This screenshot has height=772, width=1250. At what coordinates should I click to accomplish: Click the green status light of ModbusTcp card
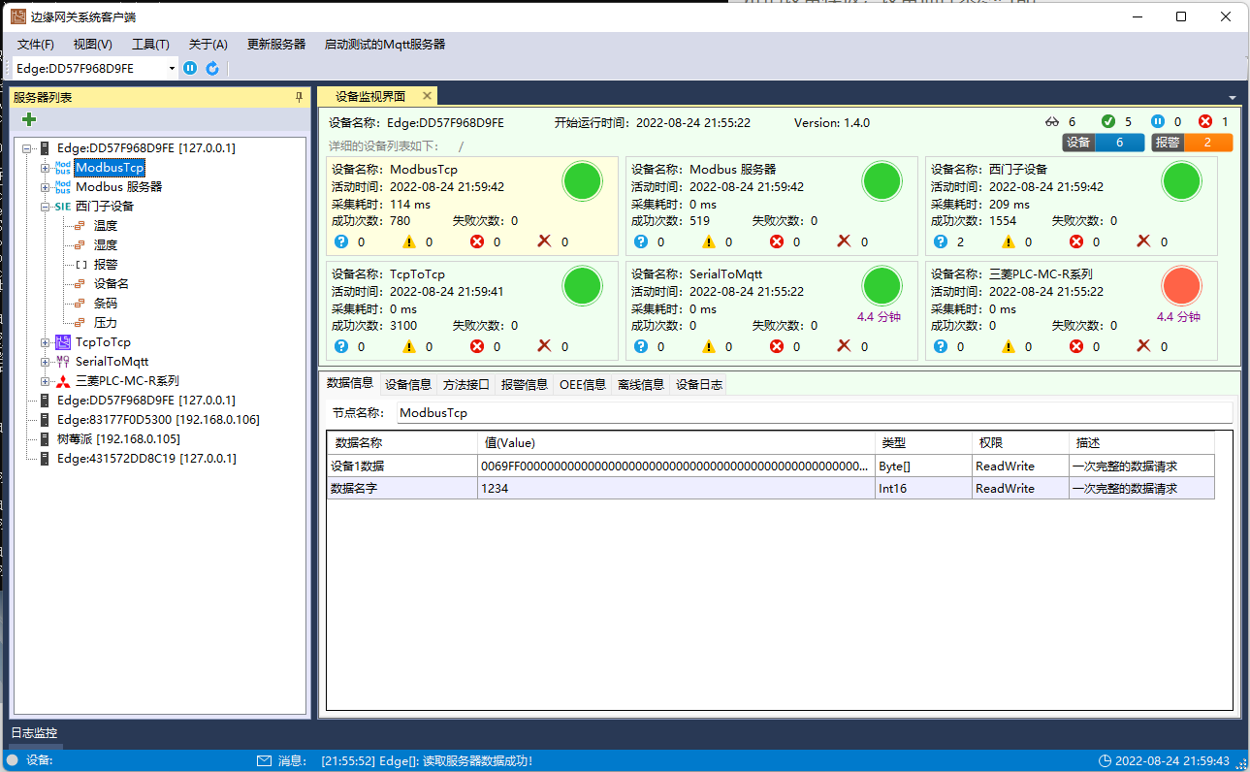coord(583,181)
